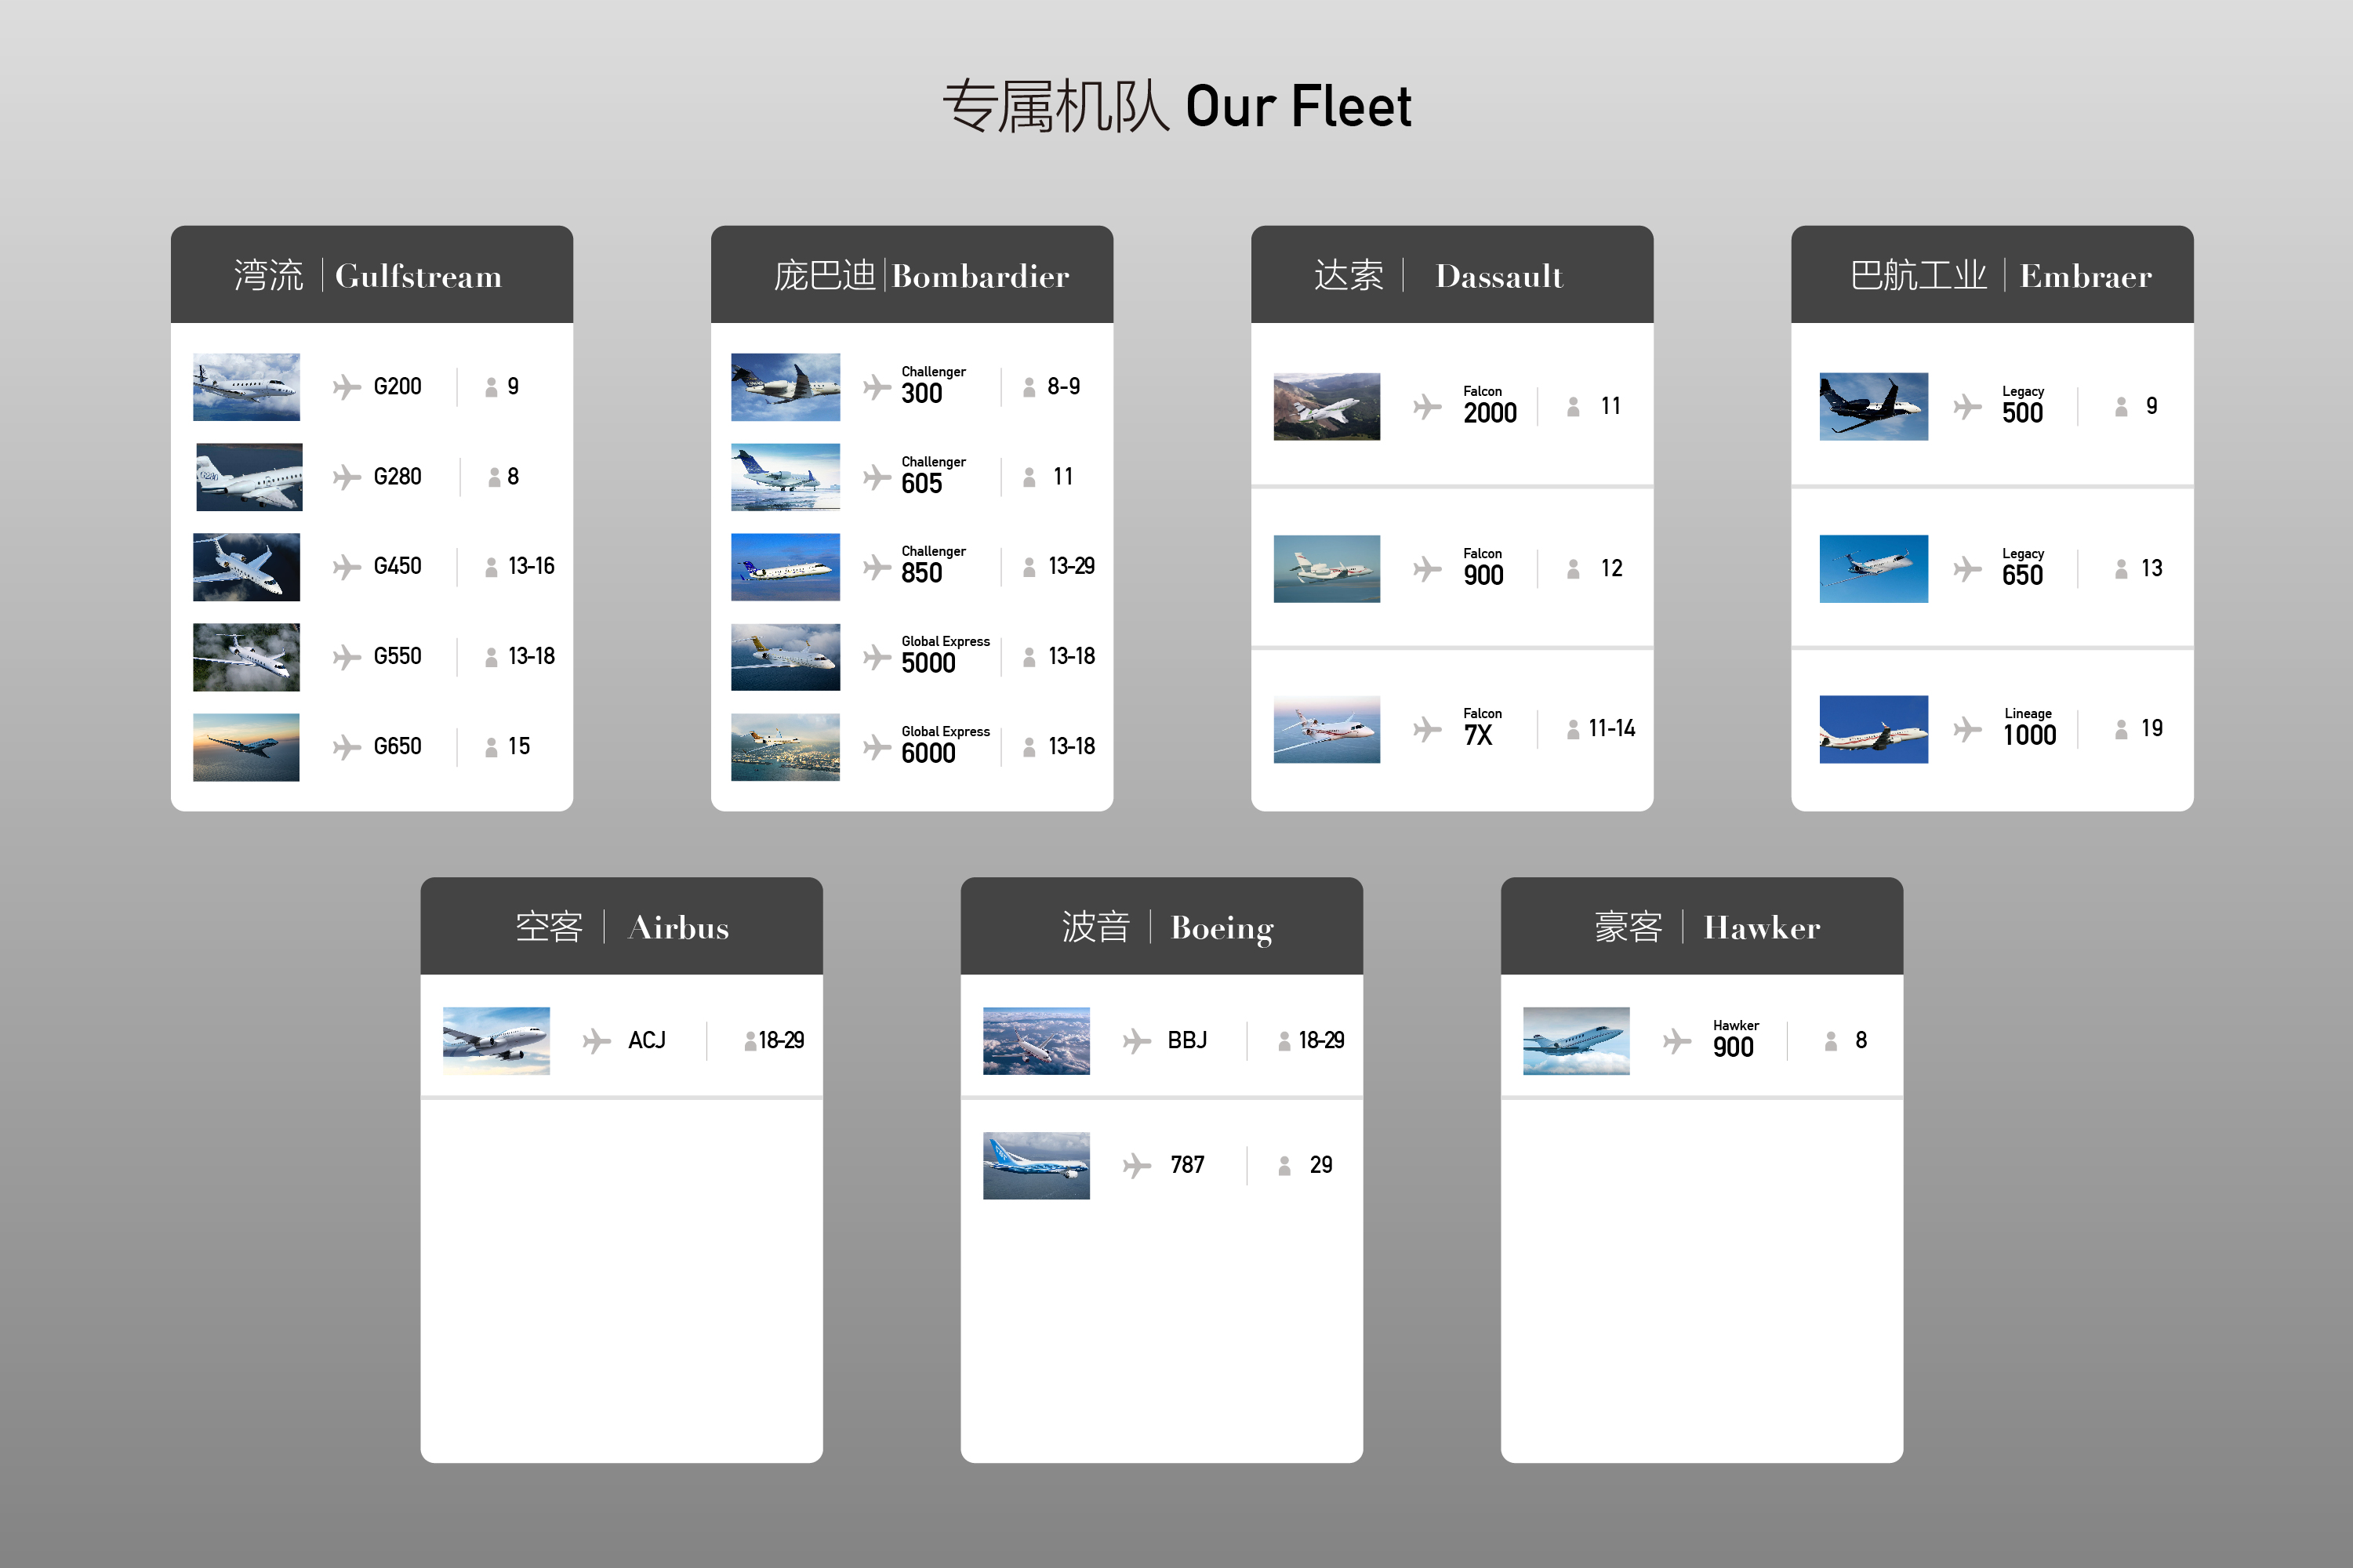Select the Dassault card header

pyautogui.click(x=1452, y=275)
